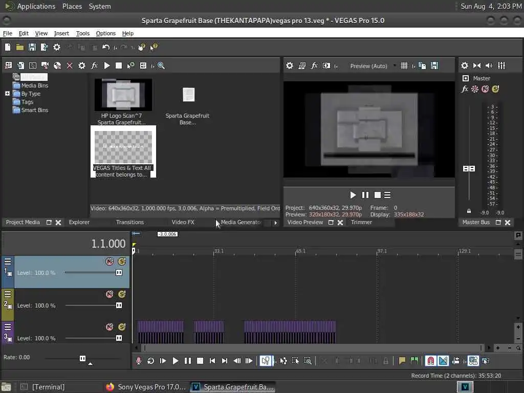Show more panel tabs with arrow
The image size is (524, 393).
(x=275, y=223)
